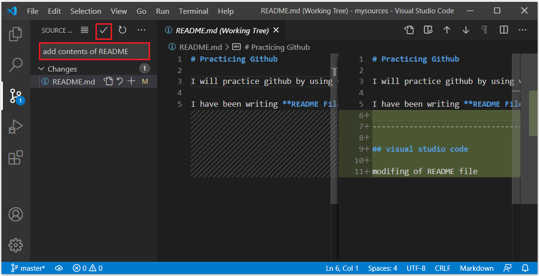The image size is (539, 276).
Task: Discard changes for README.md
Action: pyautogui.click(x=120, y=82)
